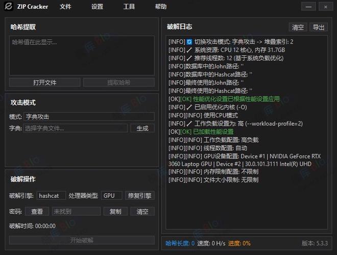Click the blue refresh icon in first log line
This screenshot has width=337, height=255.
click(189, 42)
